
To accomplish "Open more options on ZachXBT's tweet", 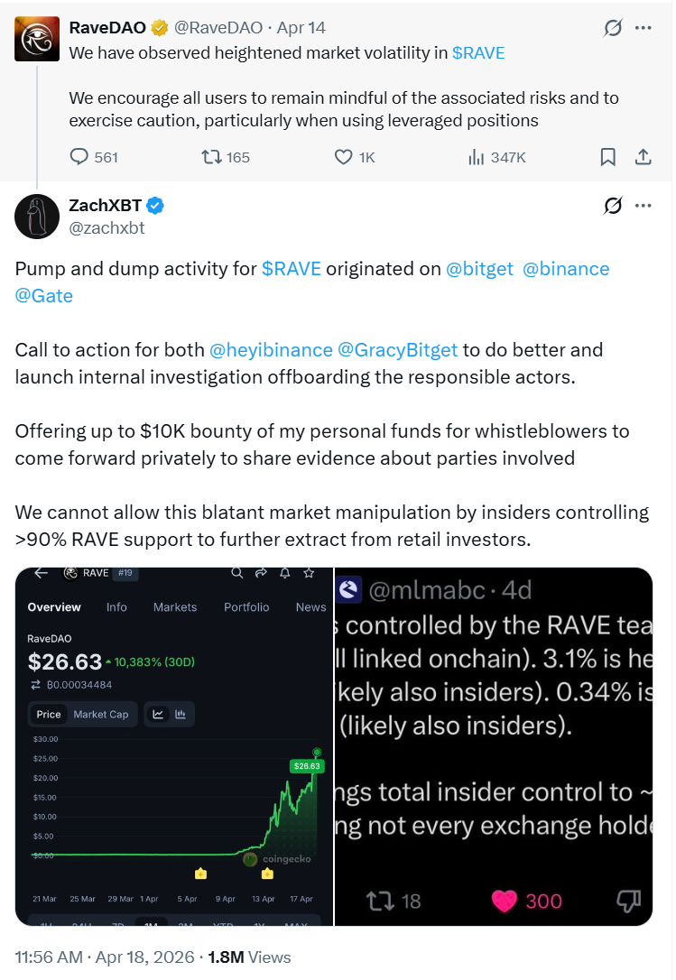I will point(644,206).
